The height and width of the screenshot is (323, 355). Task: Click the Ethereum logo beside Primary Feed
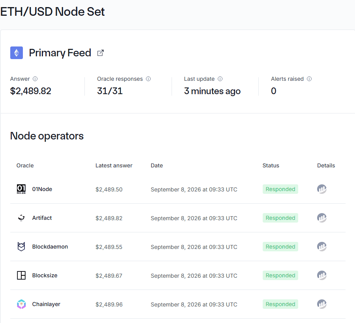coord(17,53)
